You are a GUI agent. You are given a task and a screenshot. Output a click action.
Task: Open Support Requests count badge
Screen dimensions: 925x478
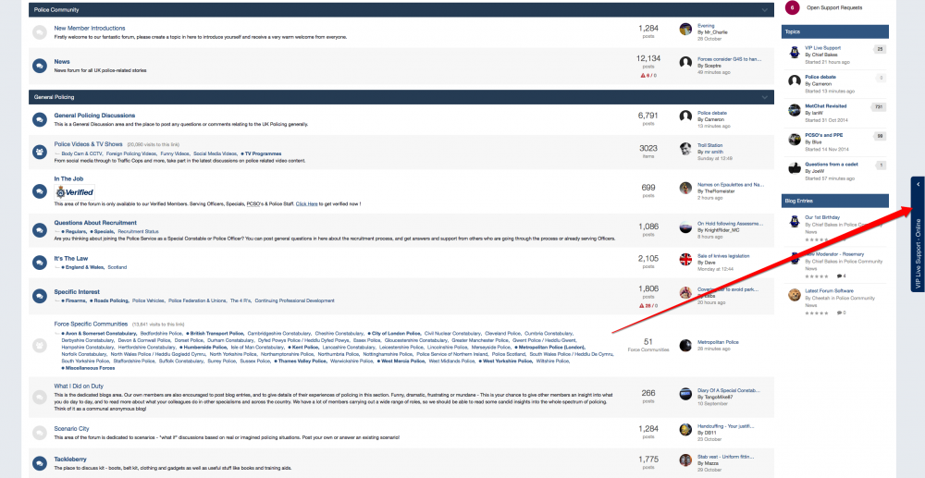tap(794, 7)
